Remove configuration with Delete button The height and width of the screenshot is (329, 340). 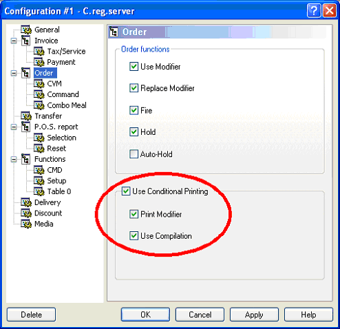tap(31, 315)
